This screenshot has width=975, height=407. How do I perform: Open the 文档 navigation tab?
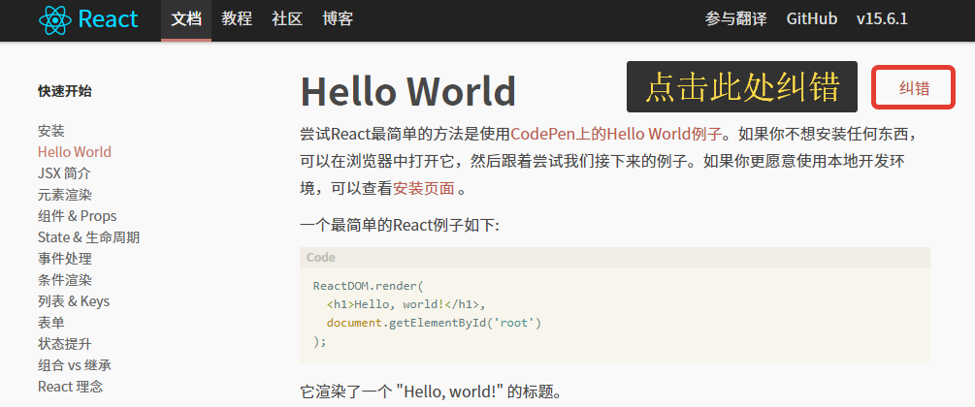(186, 19)
